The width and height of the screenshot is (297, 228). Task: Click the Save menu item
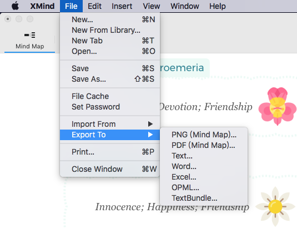point(110,68)
